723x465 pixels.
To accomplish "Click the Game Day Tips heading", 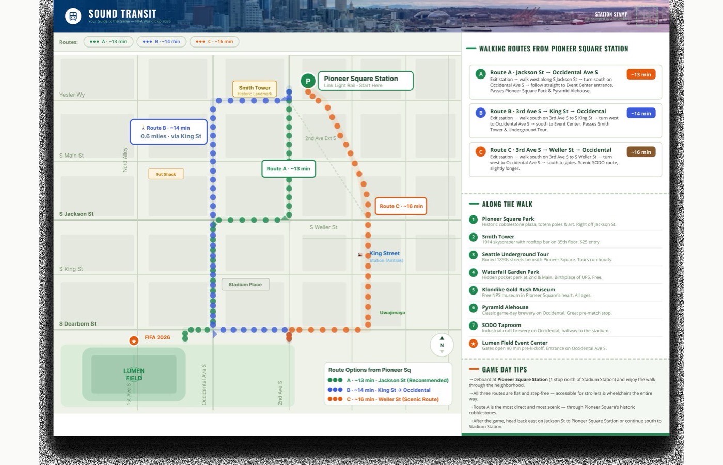I will click(505, 369).
